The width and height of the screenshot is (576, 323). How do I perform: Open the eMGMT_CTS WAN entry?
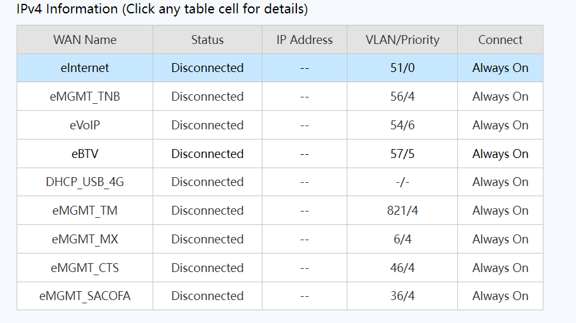coord(85,268)
